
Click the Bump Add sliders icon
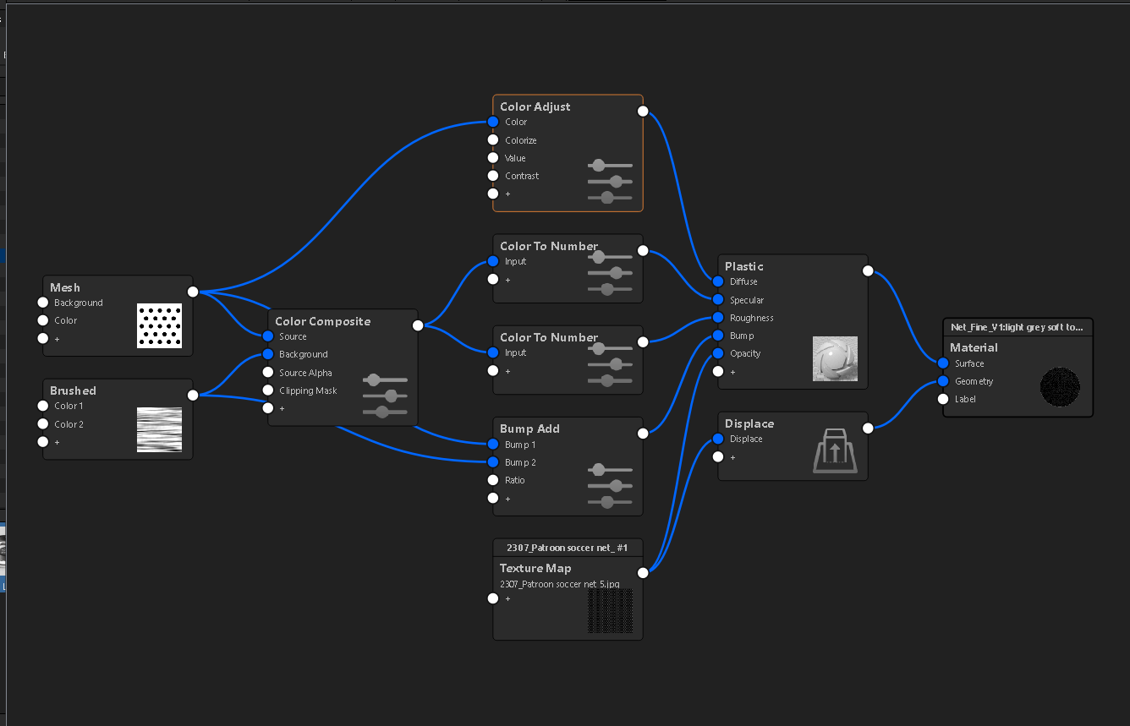[610, 485]
